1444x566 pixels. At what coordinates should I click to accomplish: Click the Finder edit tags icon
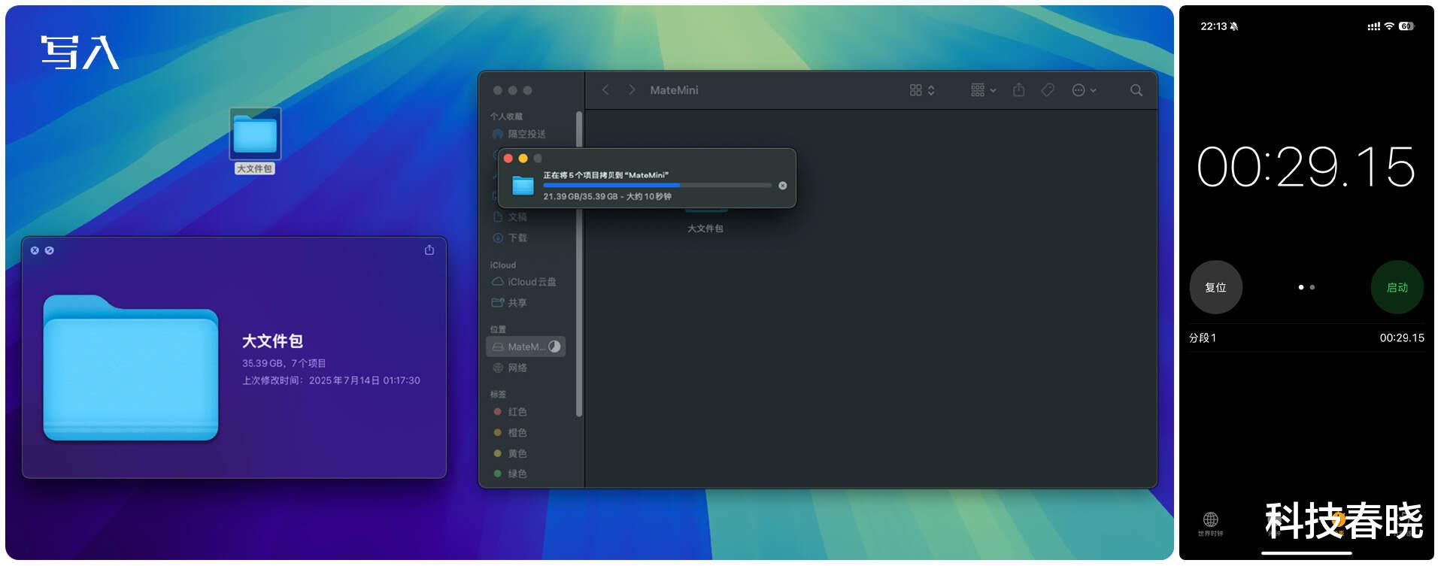[1048, 90]
